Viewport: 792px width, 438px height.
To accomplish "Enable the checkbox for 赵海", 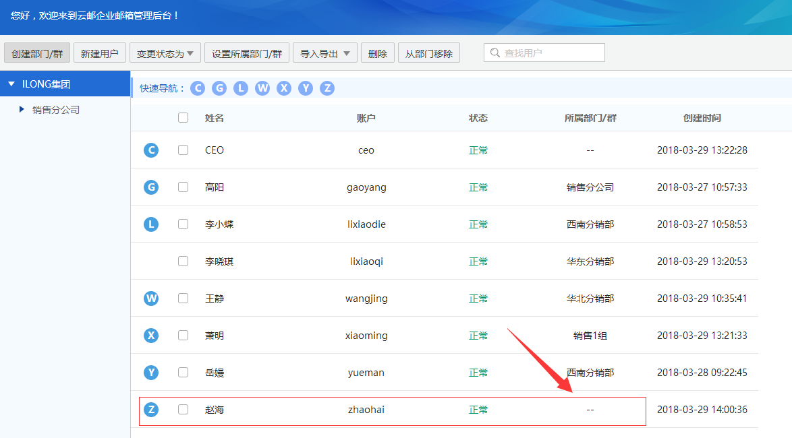I will tap(183, 409).
